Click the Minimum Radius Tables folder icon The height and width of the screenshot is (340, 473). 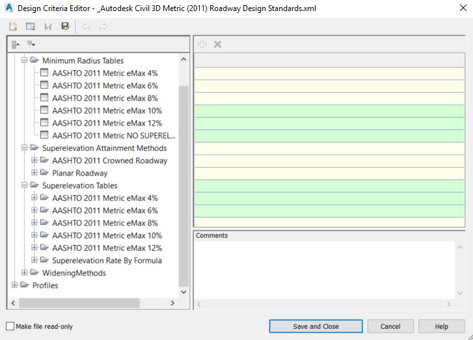tap(34, 60)
